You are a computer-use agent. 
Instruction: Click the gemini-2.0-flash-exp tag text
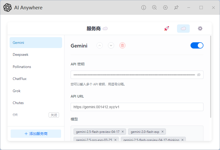click(145, 132)
